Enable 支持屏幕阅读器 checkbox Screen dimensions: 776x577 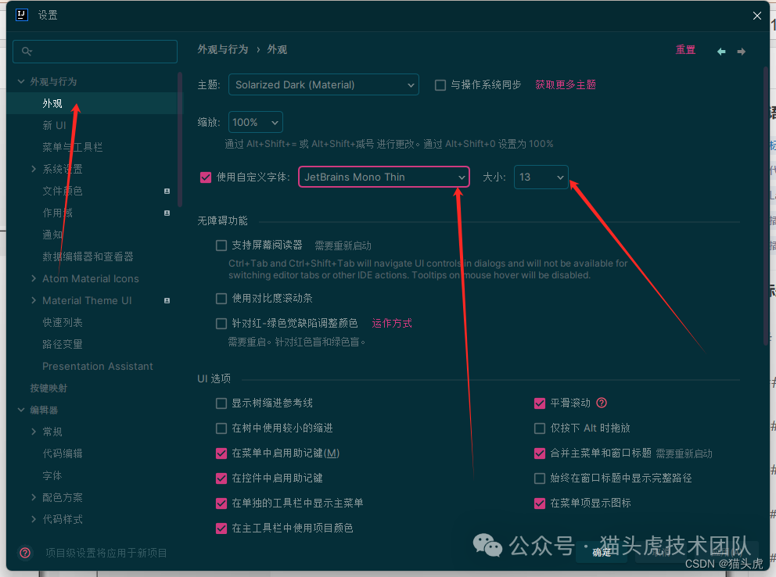(x=221, y=245)
